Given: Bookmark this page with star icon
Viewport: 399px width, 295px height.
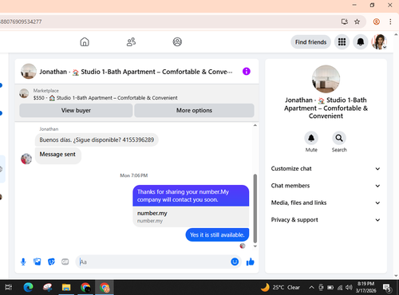Looking at the screenshot, I should (357, 22).
